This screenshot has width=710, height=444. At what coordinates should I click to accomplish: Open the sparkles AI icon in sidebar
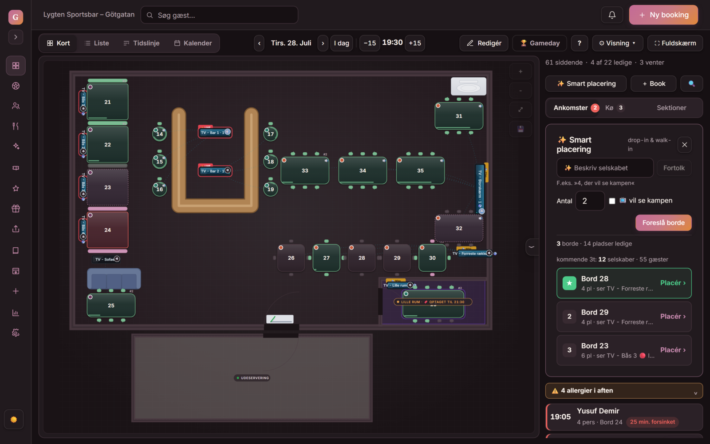(x=16, y=146)
